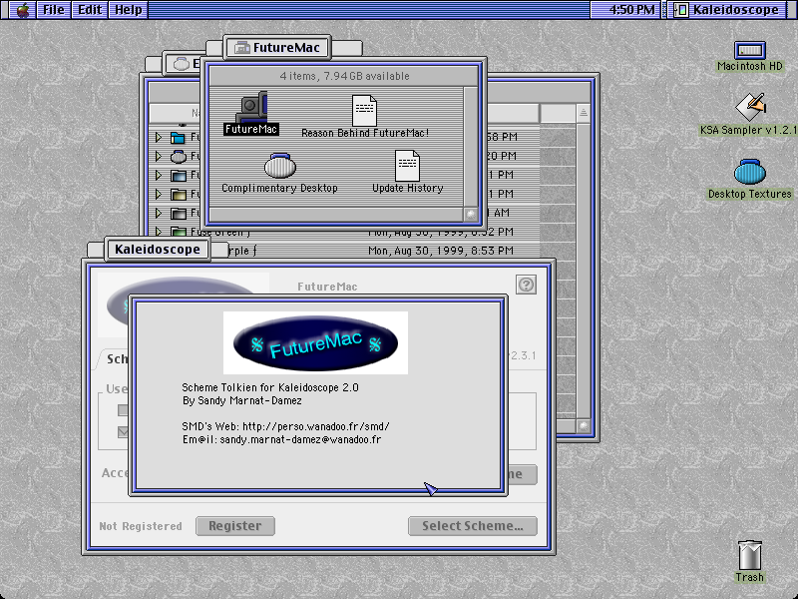Click the FutureMac window title tab
Image resolution: width=798 pixels, height=599 pixels.
tap(277, 47)
